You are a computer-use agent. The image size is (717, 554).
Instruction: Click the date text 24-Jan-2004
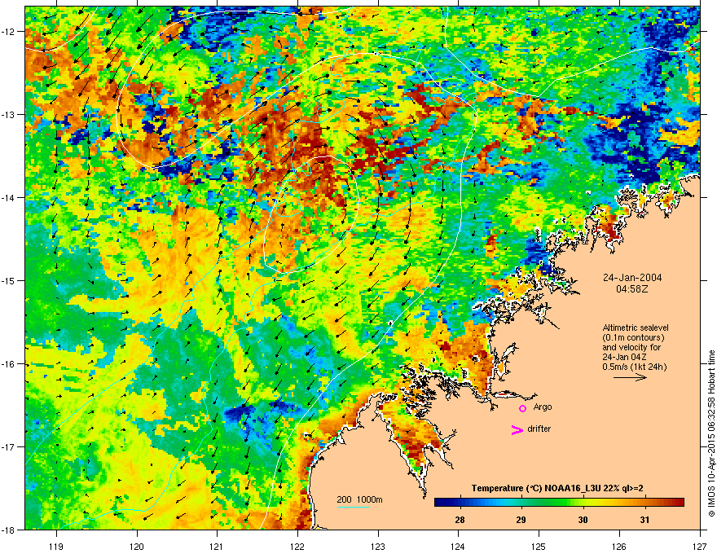coord(632,278)
